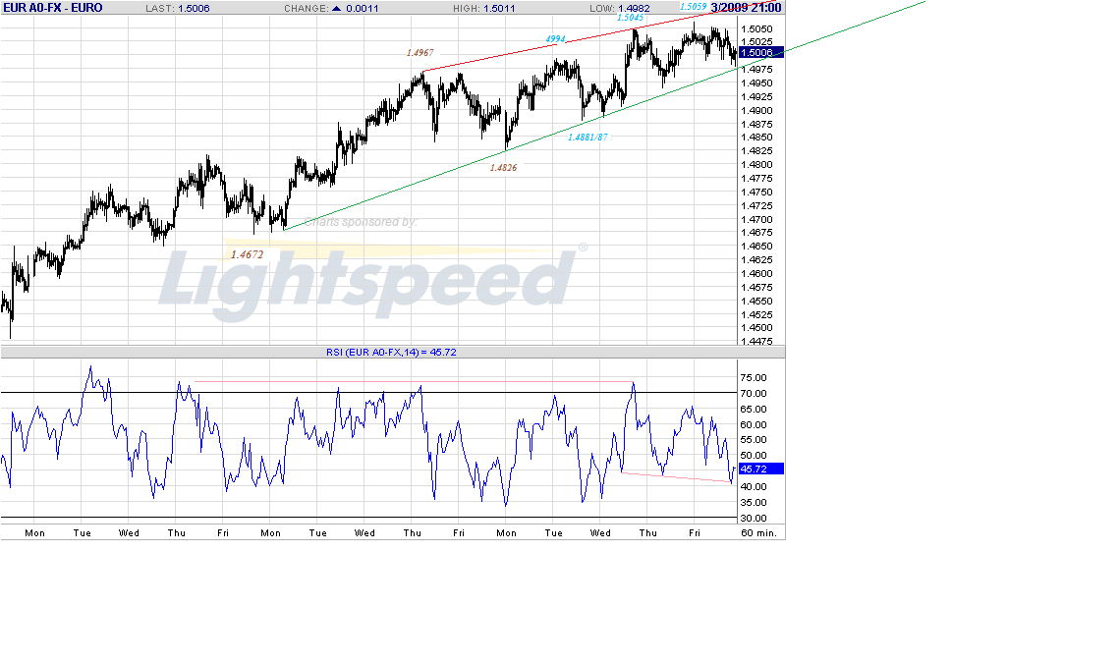
Task: Click the 35.00 RSI axis label
Action: point(754,503)
